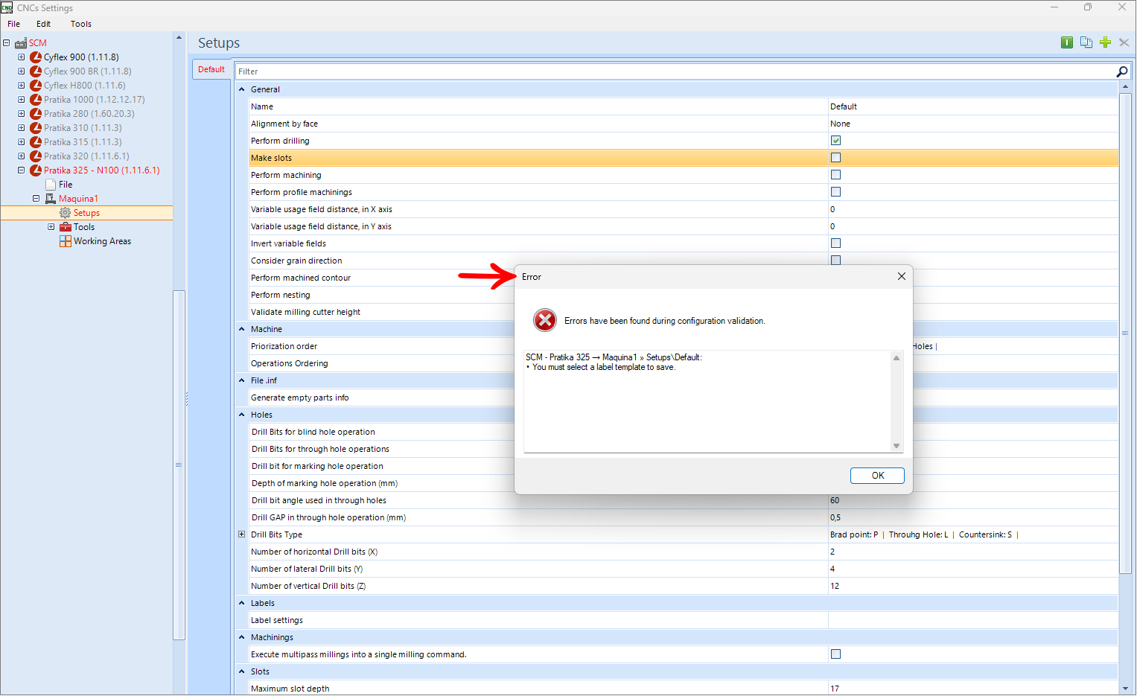
Task: Open the File menu
Action: (14, 24)
